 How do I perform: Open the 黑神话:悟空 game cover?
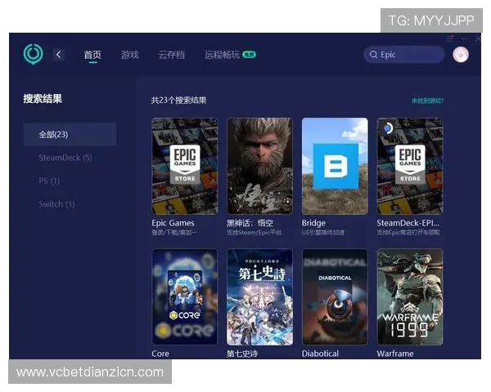(259, 166)
